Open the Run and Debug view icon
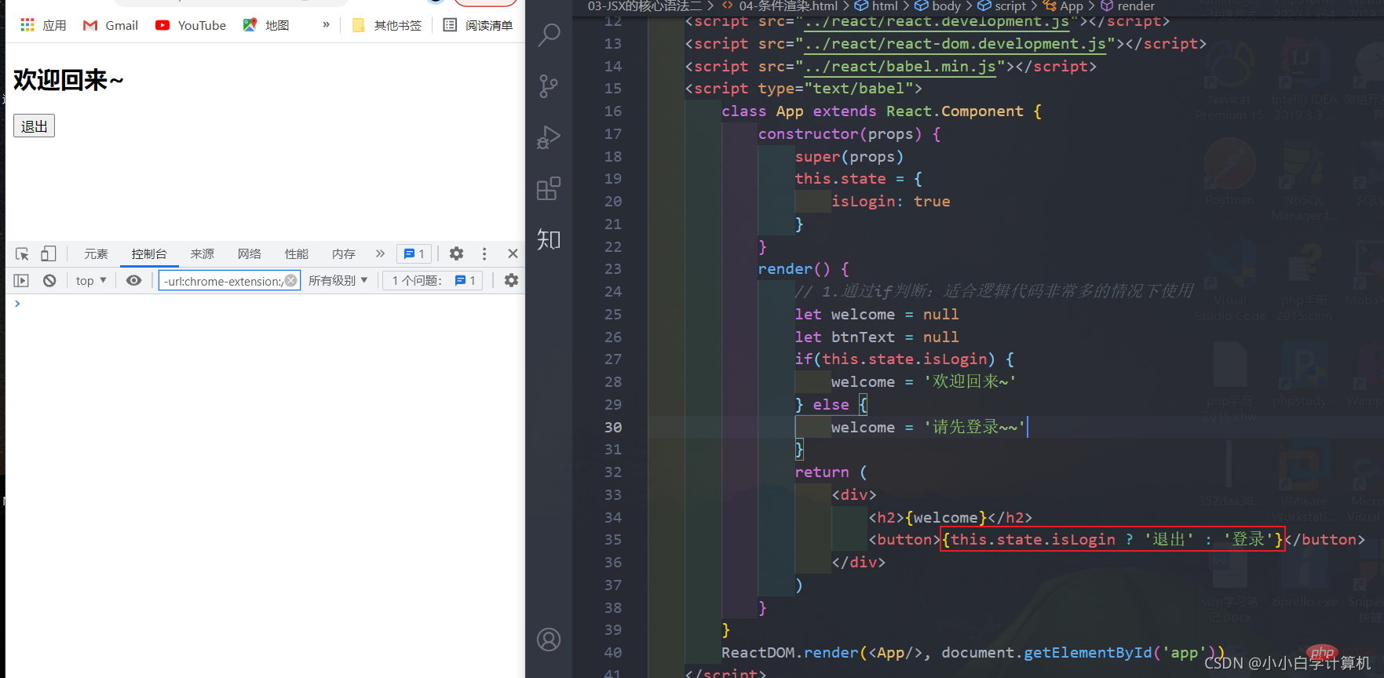Viewport: 1384px width, 678px height. (x=549, y=137)
